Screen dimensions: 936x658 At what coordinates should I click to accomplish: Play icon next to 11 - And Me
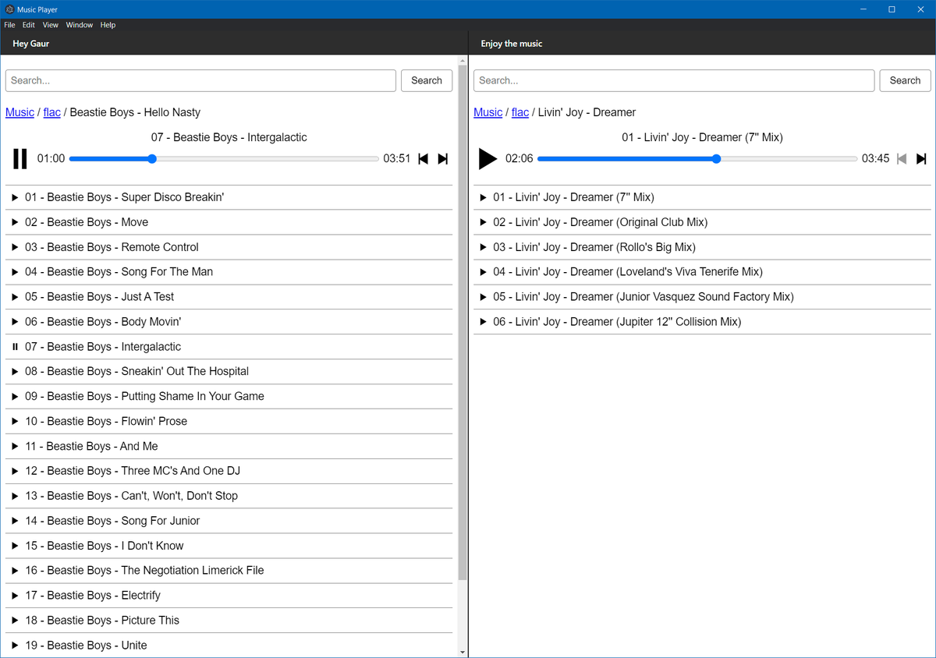click(x=15, y=447)
